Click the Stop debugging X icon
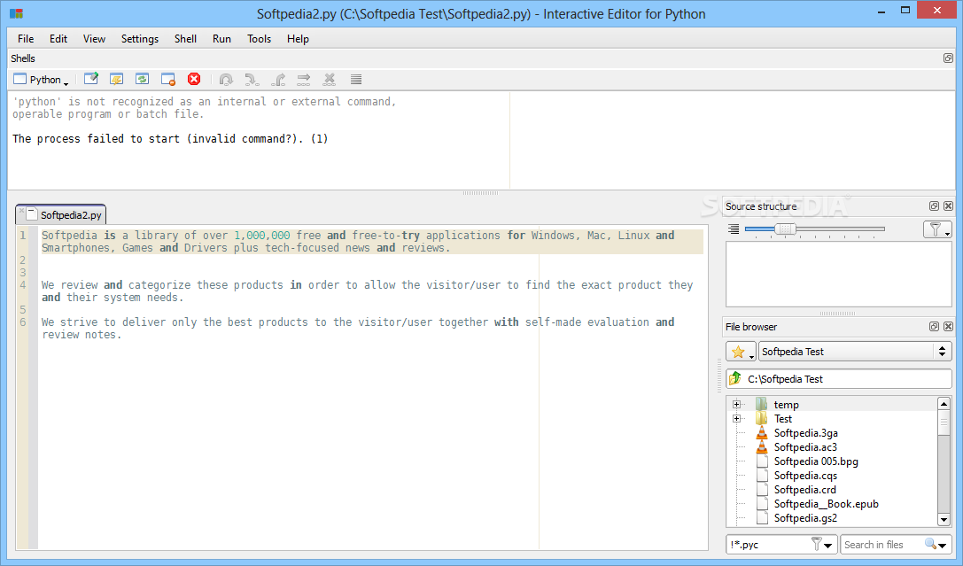 coord(330,79)
